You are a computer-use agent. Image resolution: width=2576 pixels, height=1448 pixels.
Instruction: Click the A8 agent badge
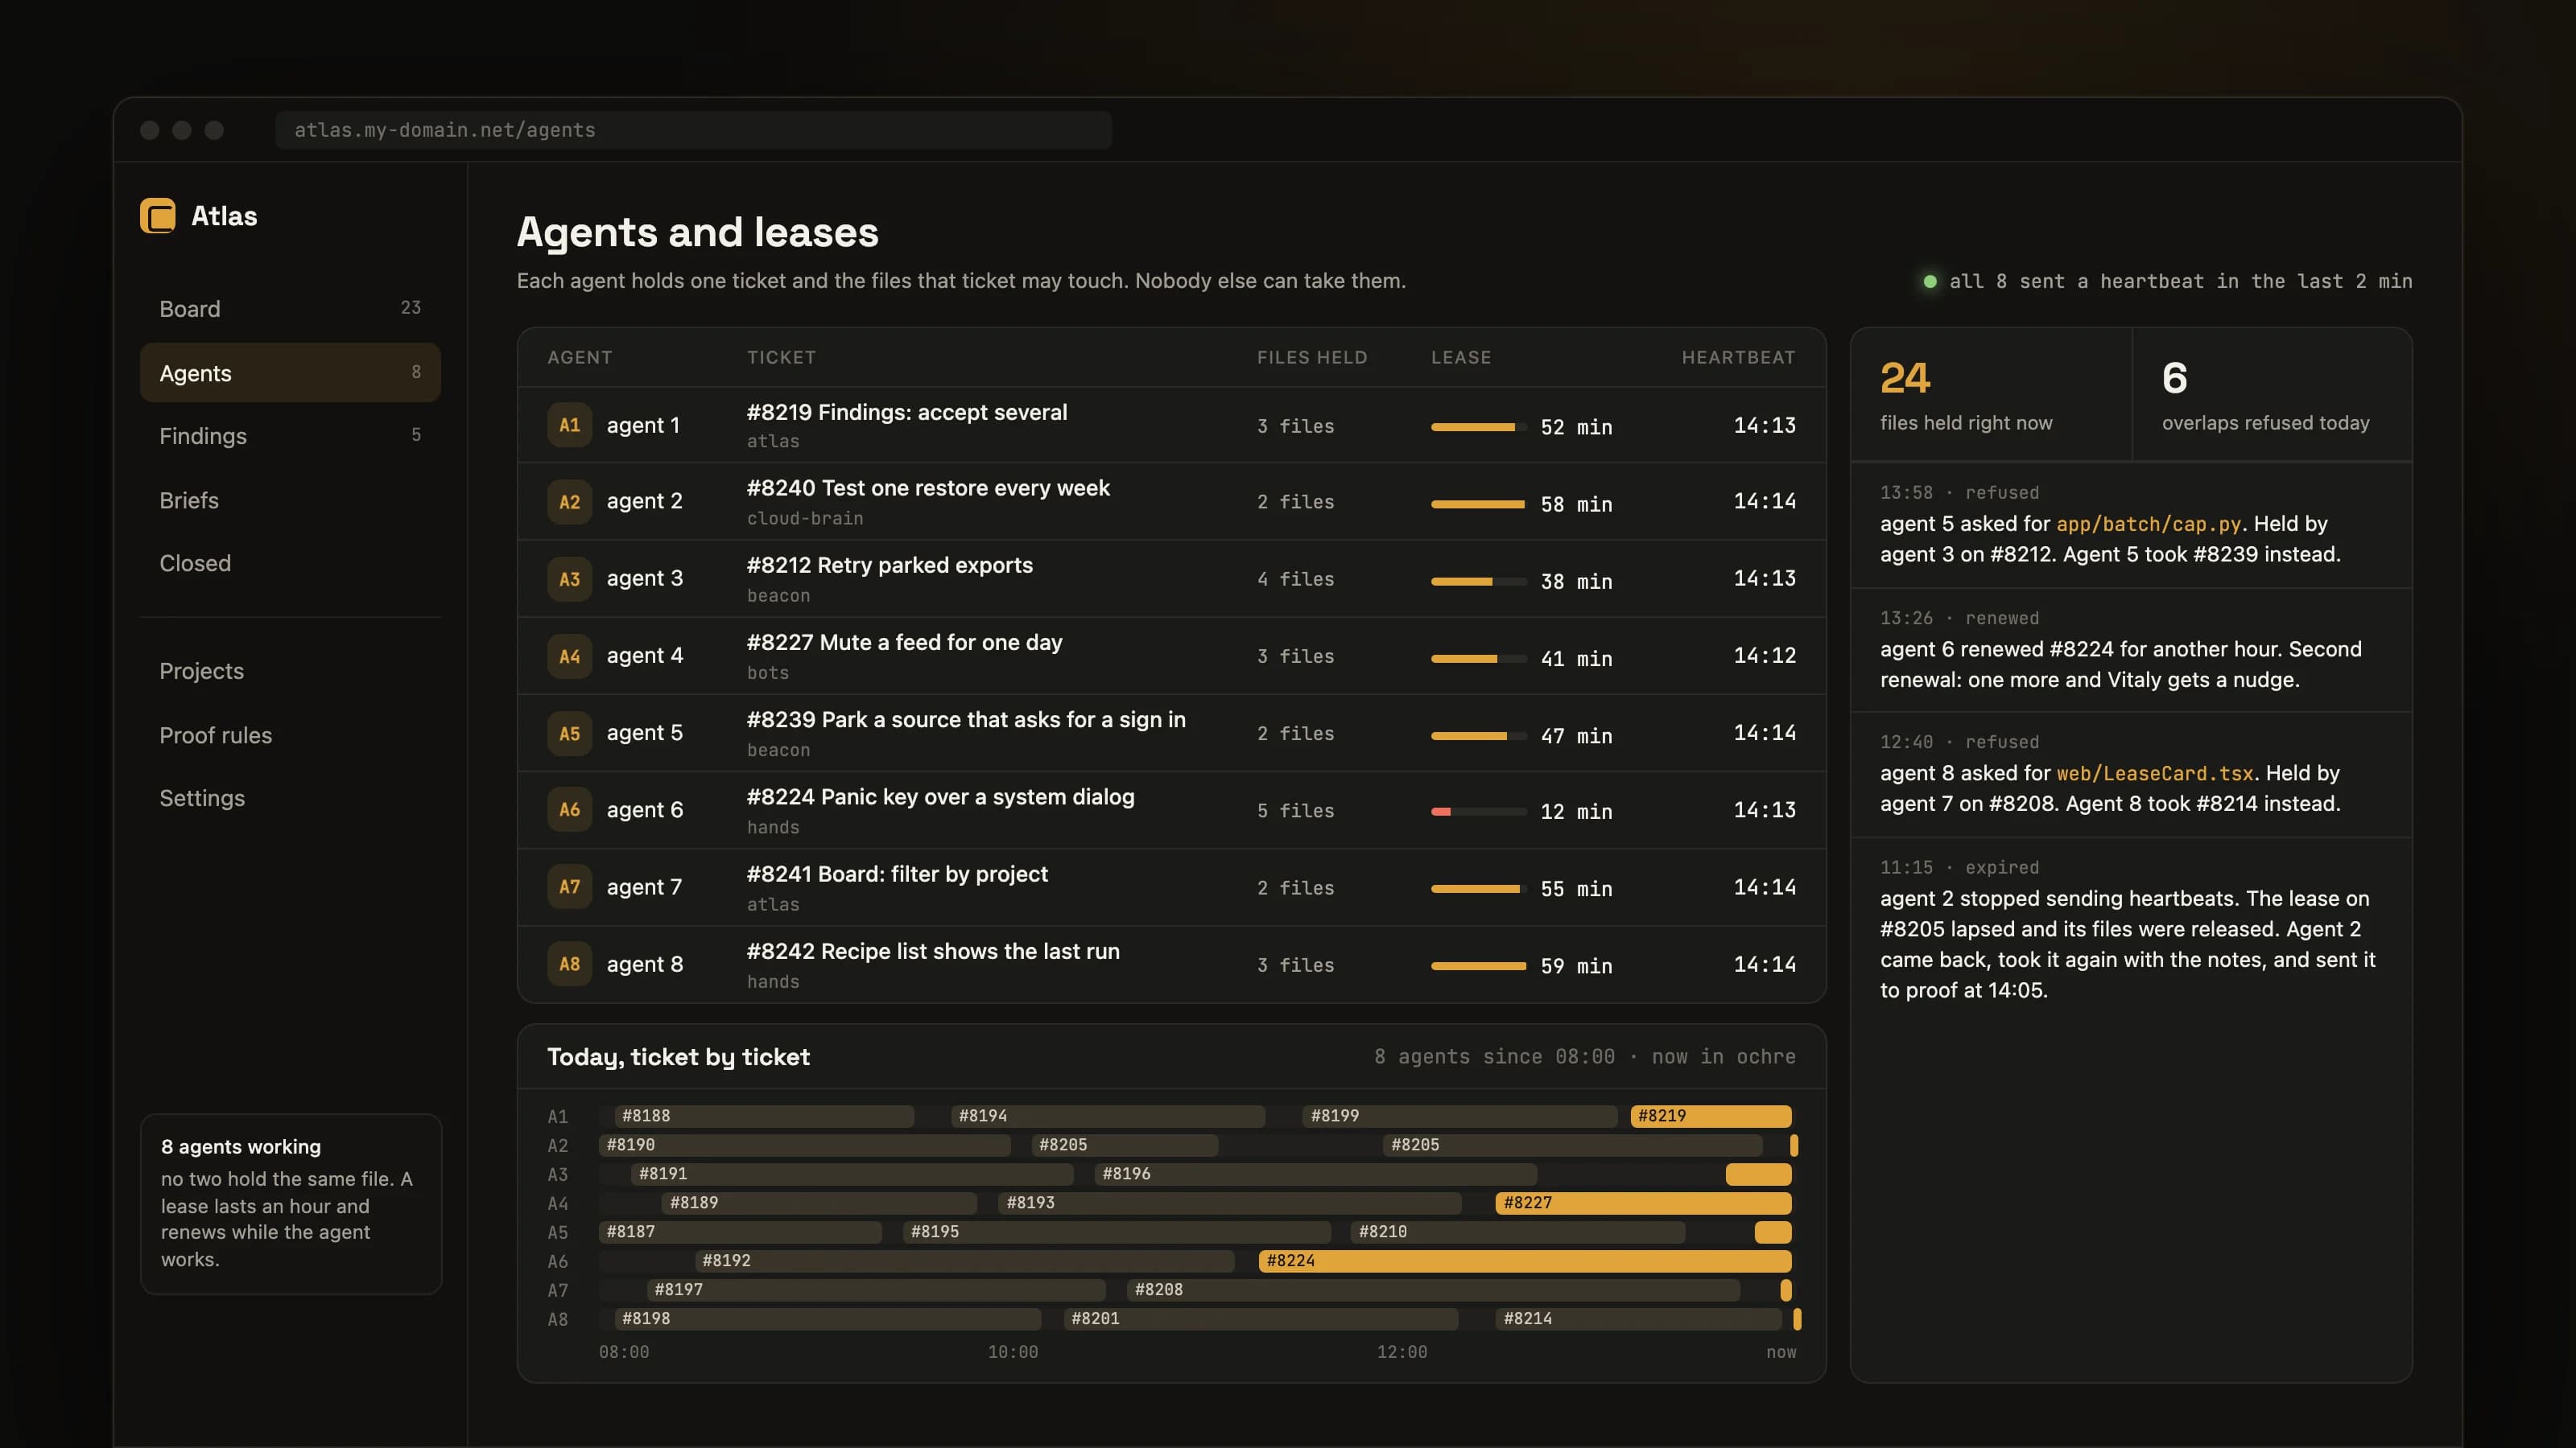coord(569,964)
